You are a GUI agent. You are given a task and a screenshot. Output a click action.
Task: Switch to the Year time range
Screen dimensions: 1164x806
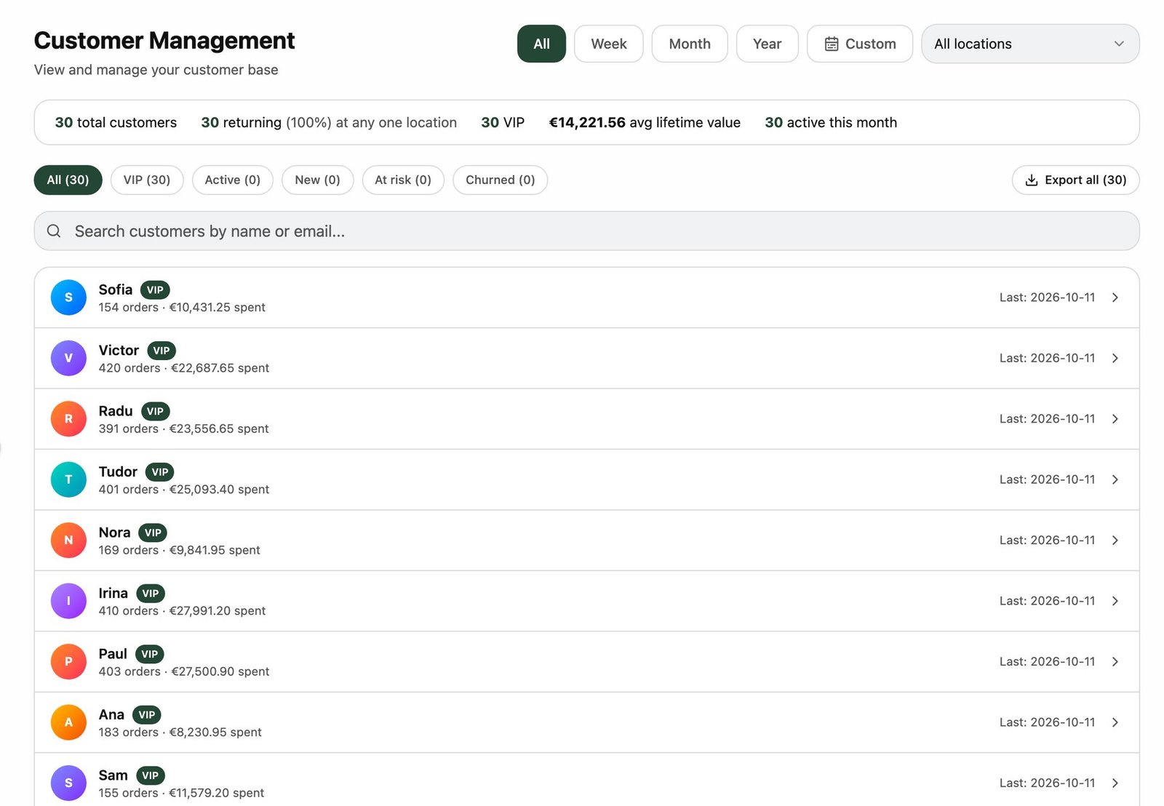pyautogui.click(x=768, y=44)
